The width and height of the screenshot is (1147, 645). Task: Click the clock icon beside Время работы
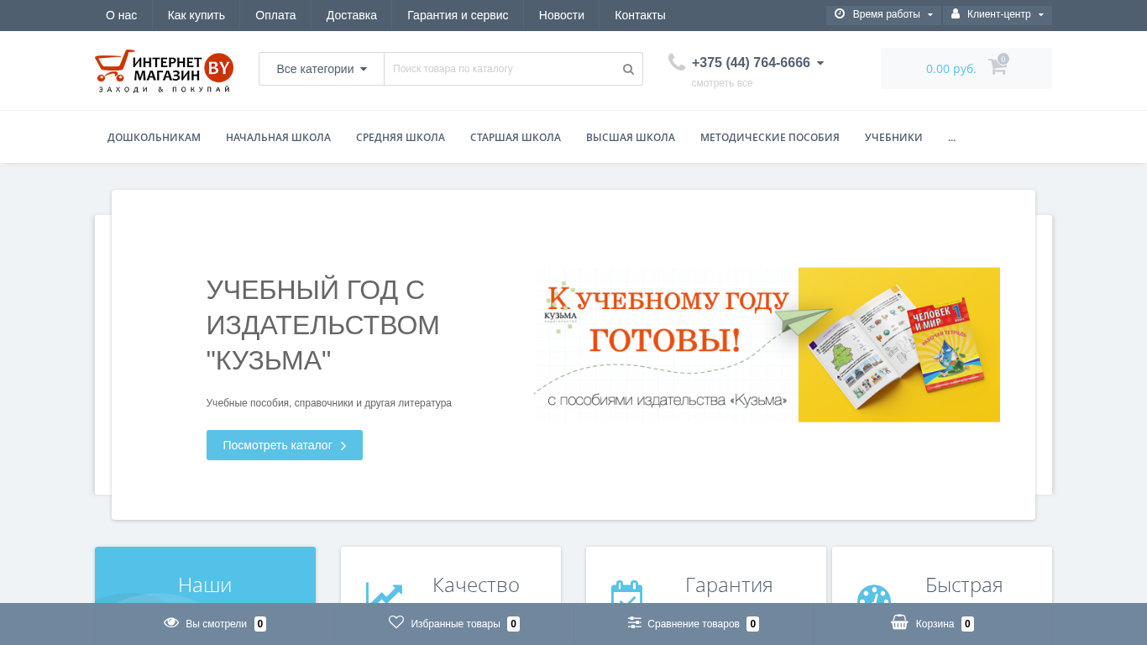[840, 14]
